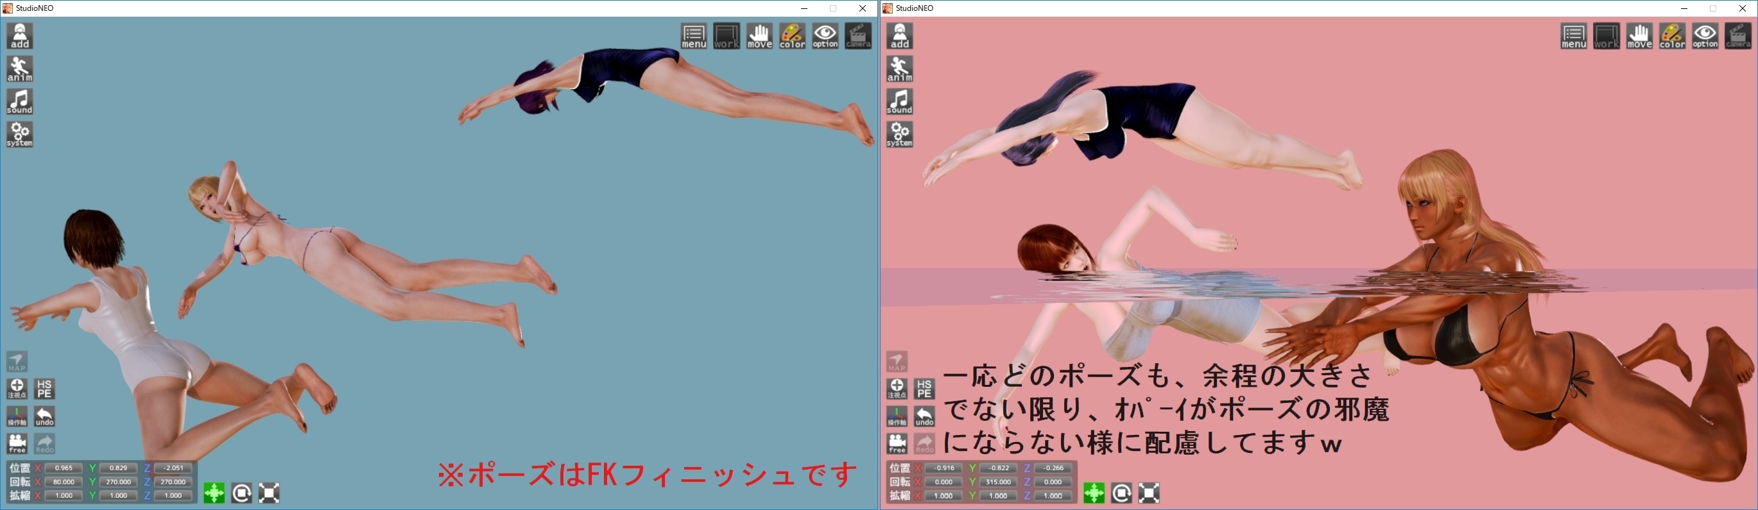Open the color palette in blue StudioNEO window
This screenshot has width=1758, height=510.
pyautogui.click(x=792, y=36)
